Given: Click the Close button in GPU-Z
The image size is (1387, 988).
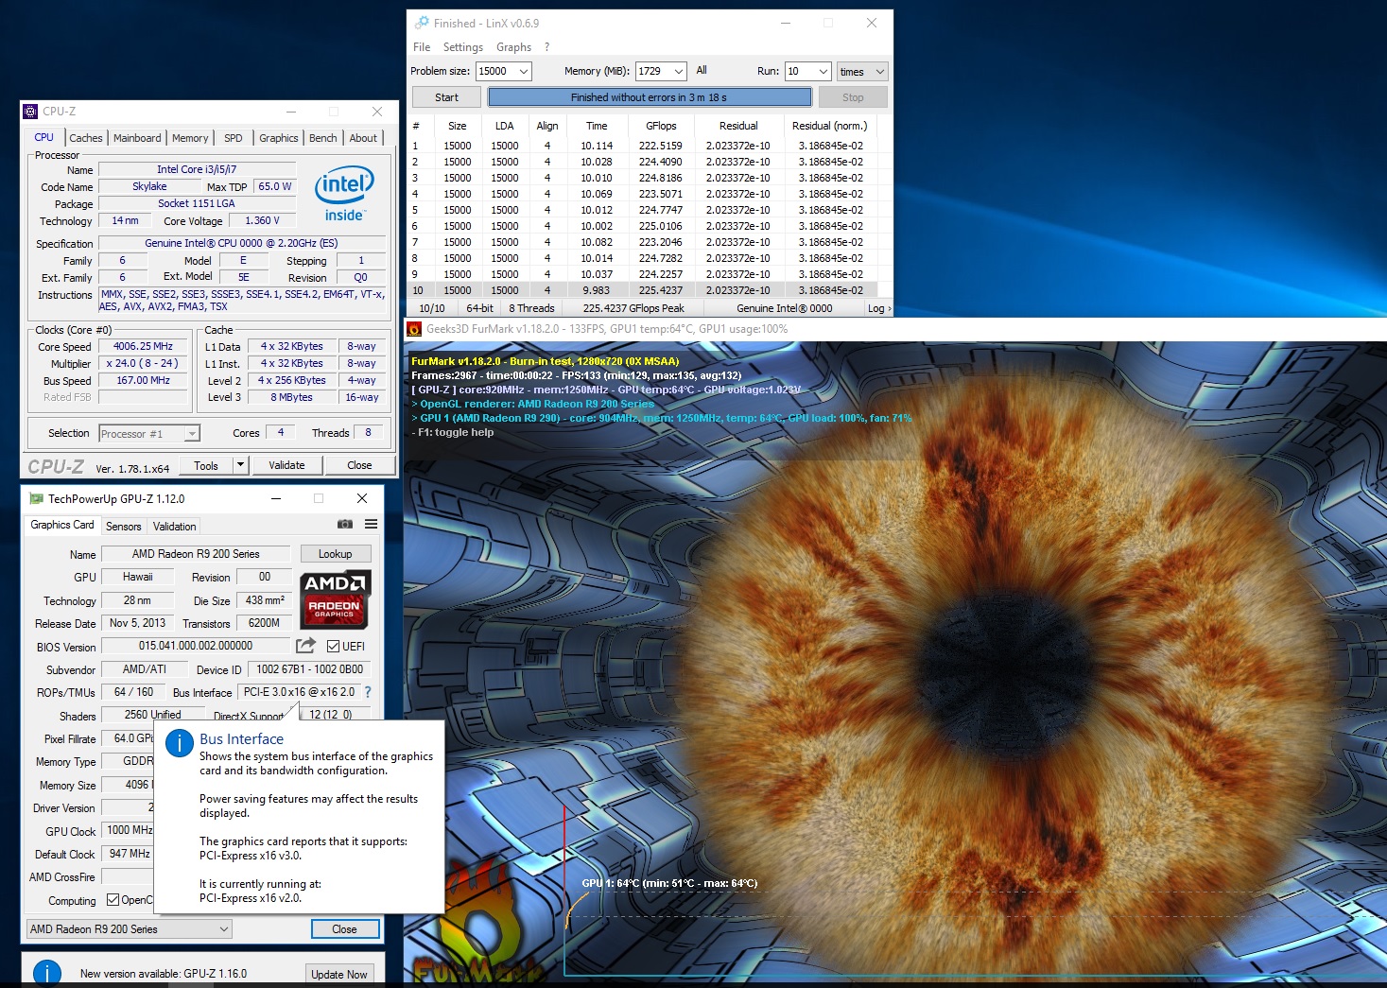Looking at the screenshot, I should click(x=345, y=929).
